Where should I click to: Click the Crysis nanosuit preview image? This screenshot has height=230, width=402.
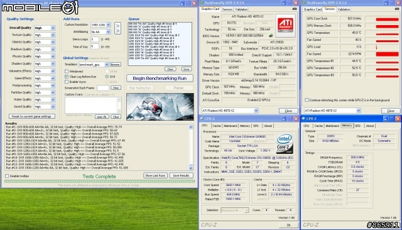click(160, 107)
